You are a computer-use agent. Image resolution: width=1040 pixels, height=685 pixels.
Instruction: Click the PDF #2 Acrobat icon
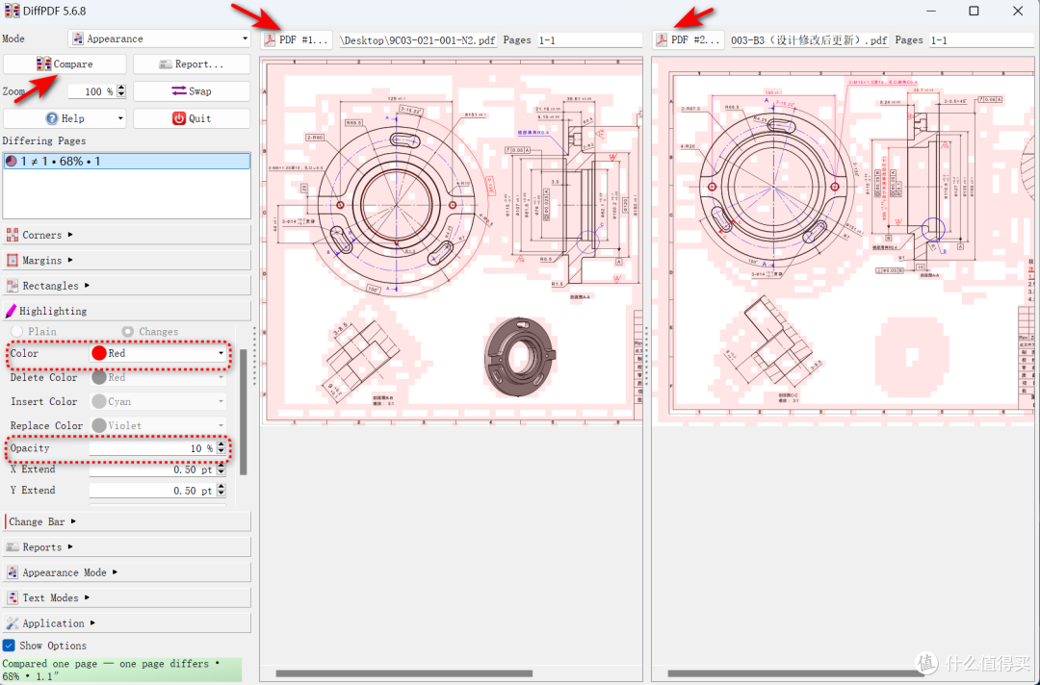click(662, 39)
